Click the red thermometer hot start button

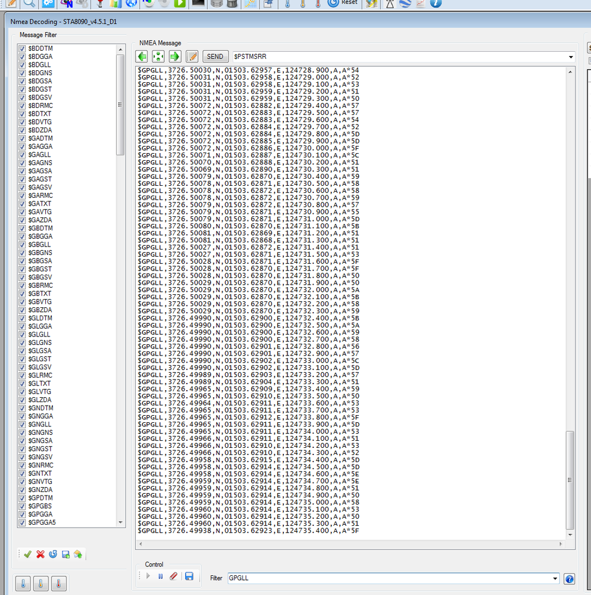pos(58,583)
